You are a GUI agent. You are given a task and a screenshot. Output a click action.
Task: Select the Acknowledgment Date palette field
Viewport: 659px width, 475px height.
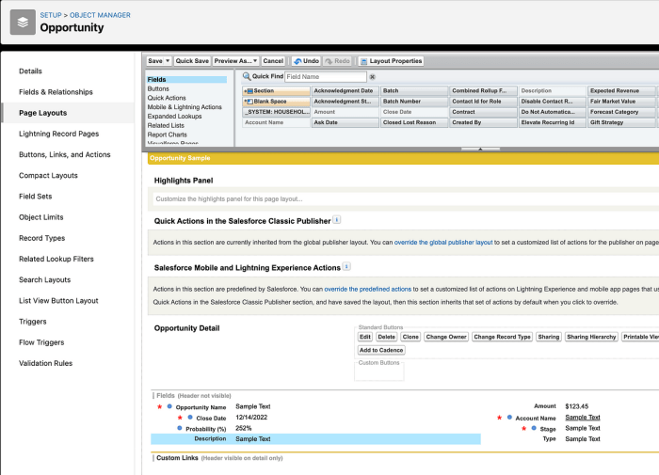coord(346,90)
